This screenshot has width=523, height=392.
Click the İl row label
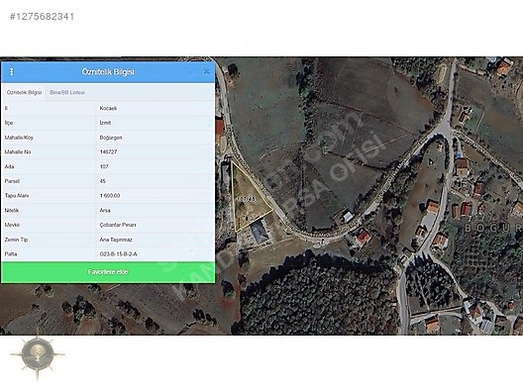click(6, 108)
